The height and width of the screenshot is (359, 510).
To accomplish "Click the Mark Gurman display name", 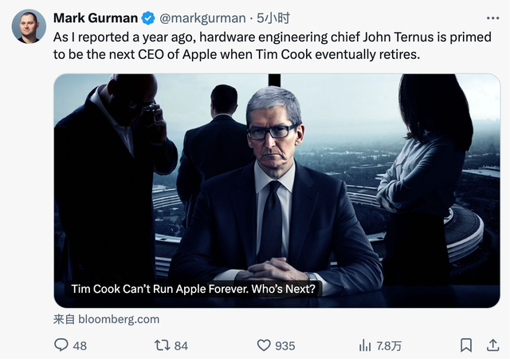I will point(96,18).
